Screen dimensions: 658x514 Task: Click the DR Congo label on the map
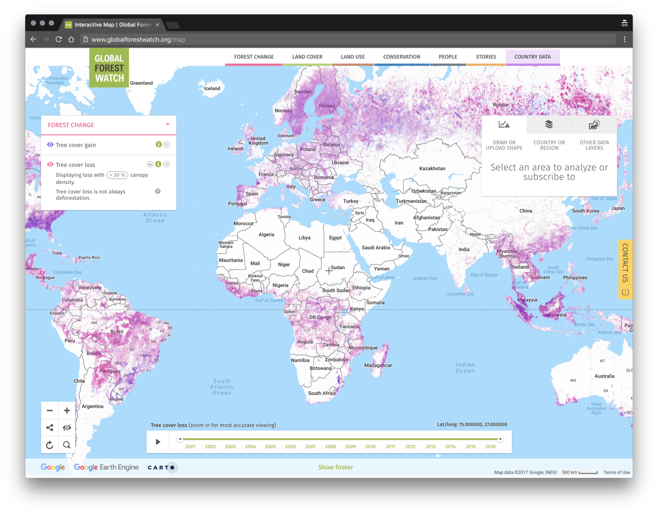[320, 317]
